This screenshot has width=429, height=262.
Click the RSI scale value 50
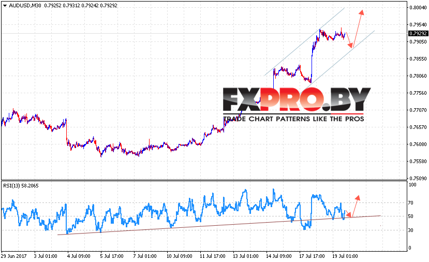click(x=411, y=216)
